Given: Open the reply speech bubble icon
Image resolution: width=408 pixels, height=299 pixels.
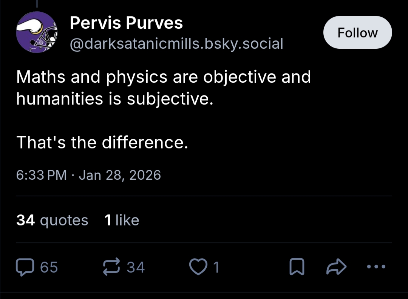Looking at the screenshot, I should [x=26, y=267].
